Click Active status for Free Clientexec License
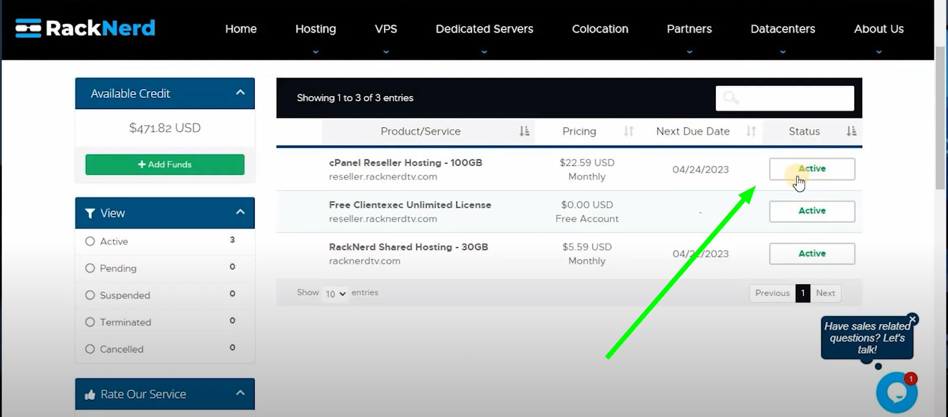This screenshot has width=948, height=417. pos(812,211)
